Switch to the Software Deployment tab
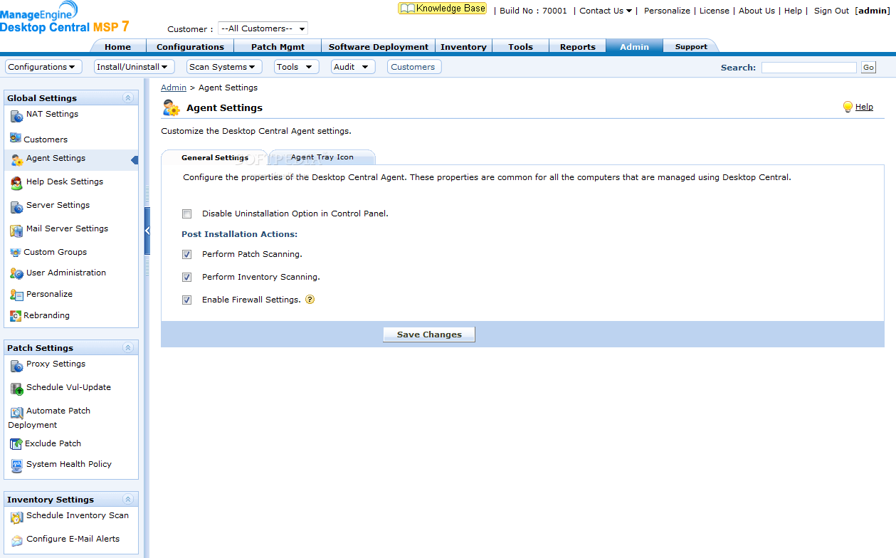The image size is (896, 558). (x=379, y=47)
